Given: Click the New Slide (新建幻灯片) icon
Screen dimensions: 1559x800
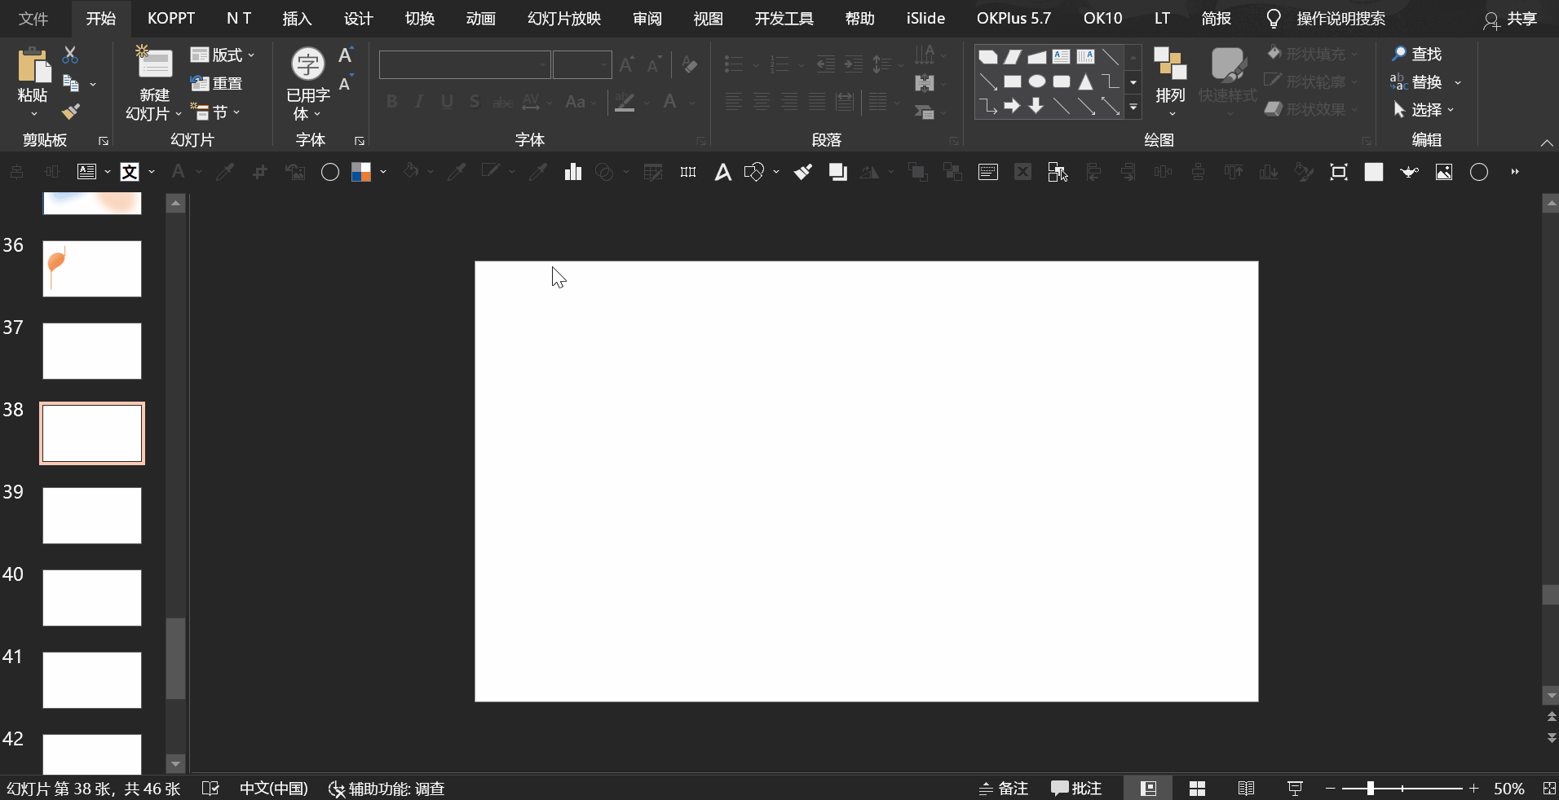Looking at the screenshot, I should (153, 65).
